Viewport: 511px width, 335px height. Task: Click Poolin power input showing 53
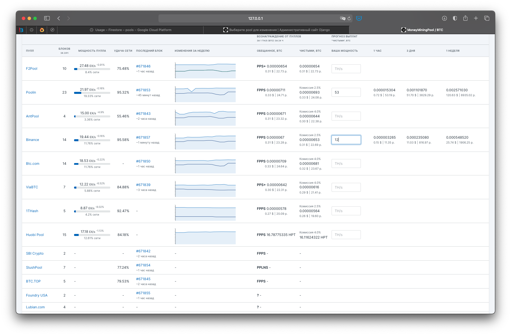coord(346,92)
